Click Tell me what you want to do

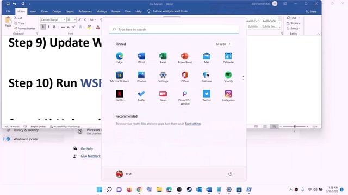pos(170,11)
